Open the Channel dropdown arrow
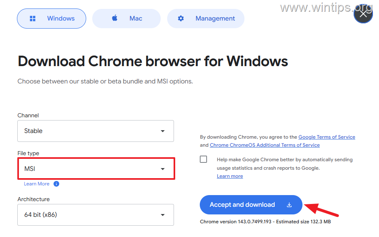Screen dimensions: 379x237 pos(163,131)
